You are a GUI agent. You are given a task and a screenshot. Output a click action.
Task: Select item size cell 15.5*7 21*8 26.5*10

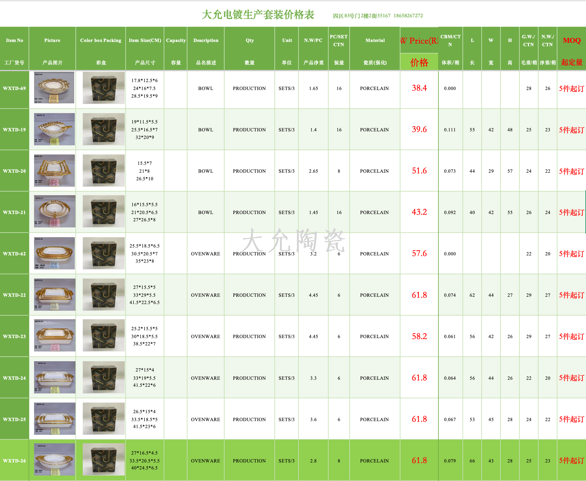pos(145,171)
